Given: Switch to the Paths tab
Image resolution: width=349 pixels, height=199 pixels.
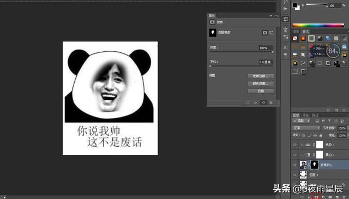Looking at the screenshot, I should (315, 115).
